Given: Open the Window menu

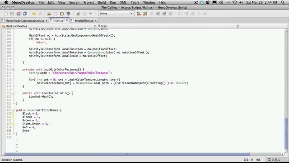Looking at the screenshot, I should click(149, 2).
